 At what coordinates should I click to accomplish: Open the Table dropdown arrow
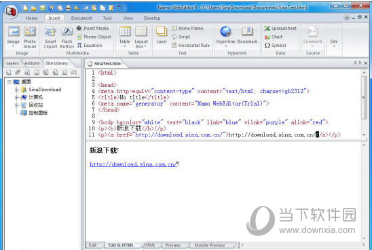(x=125, y=46)
